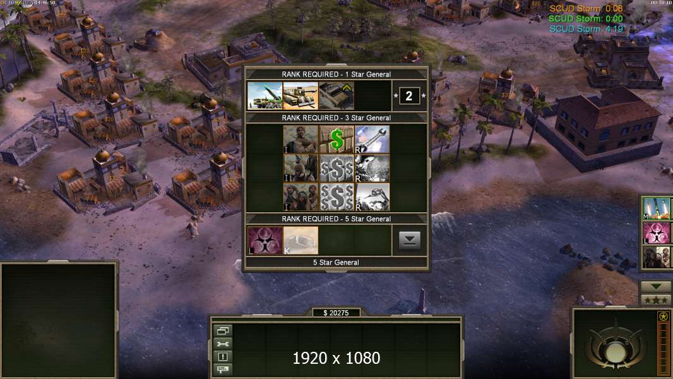Image resolution: width=673 pixels, height=379 pixels.
Task: Select the level 3 Rebel Ambush icon
Action: [x=301, y=197]
